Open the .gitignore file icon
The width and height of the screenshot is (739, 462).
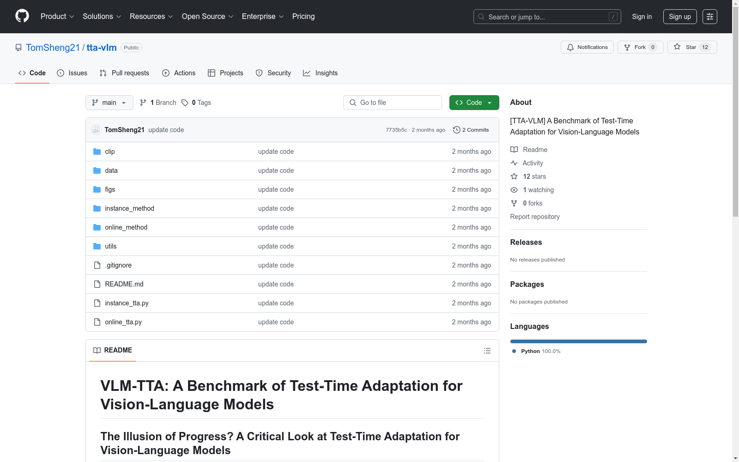click(x=97, y=265)
